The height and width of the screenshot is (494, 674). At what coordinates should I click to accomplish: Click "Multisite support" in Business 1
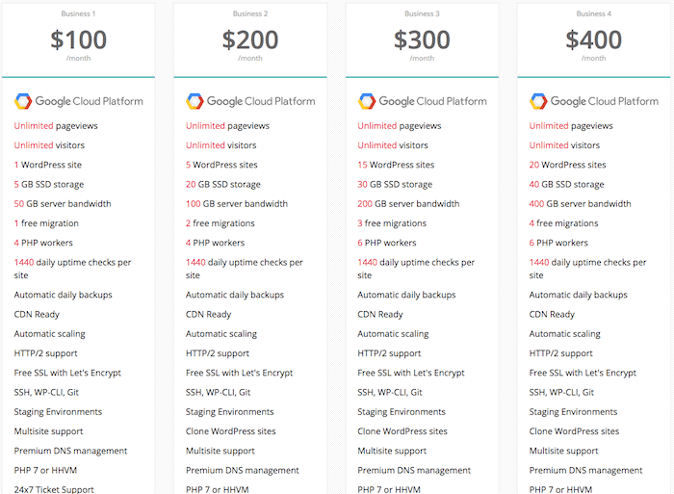[x=48, y=431]
